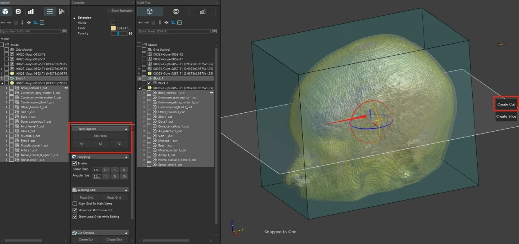Image resolution: width=519 pixels, height=244 pixels.
Task: Click Create Cut in the 3D view menu
Action: [506, 104]
